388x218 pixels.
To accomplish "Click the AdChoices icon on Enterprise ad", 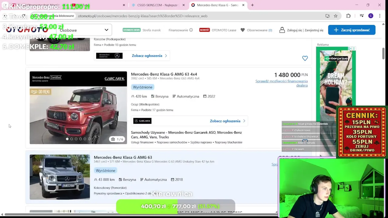I will [x=350, y=48].
